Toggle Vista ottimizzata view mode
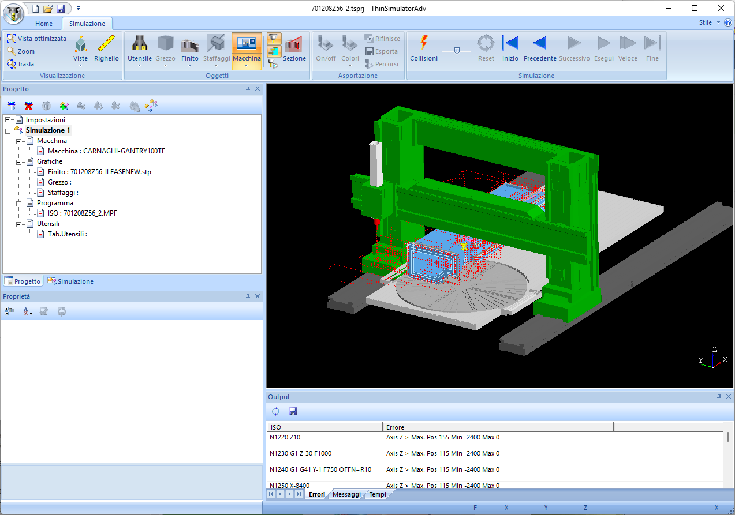 (x=36, y=39)
